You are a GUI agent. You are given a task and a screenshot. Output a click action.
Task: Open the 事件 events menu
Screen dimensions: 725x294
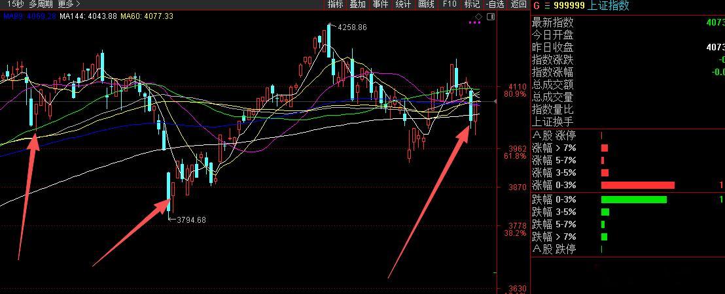tap(380, 4)
